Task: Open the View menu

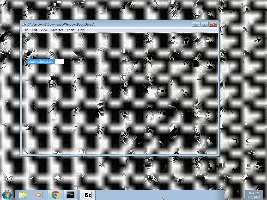Action: (x=44, y=30)
